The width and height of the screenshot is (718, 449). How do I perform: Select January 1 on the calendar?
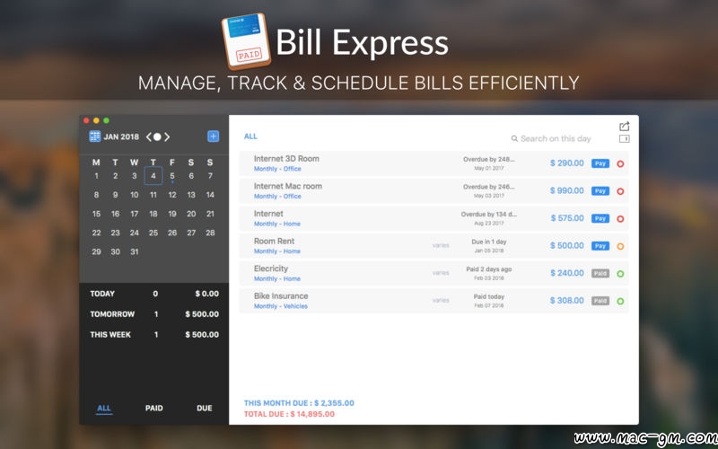tap(96, 176)
